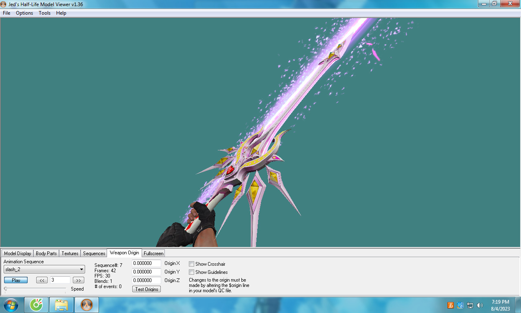Switch to the Textures tab
Viewport: 521px width, 313px height.
69,253
